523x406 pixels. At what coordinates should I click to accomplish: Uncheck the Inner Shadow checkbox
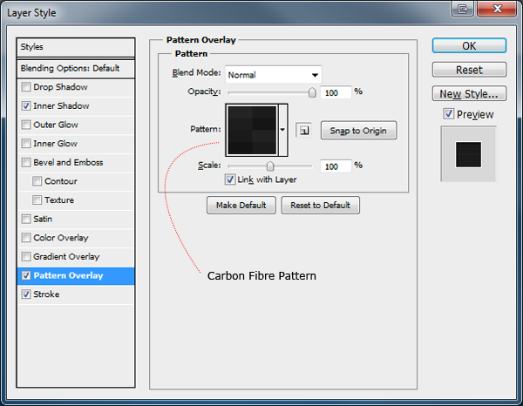25,106
